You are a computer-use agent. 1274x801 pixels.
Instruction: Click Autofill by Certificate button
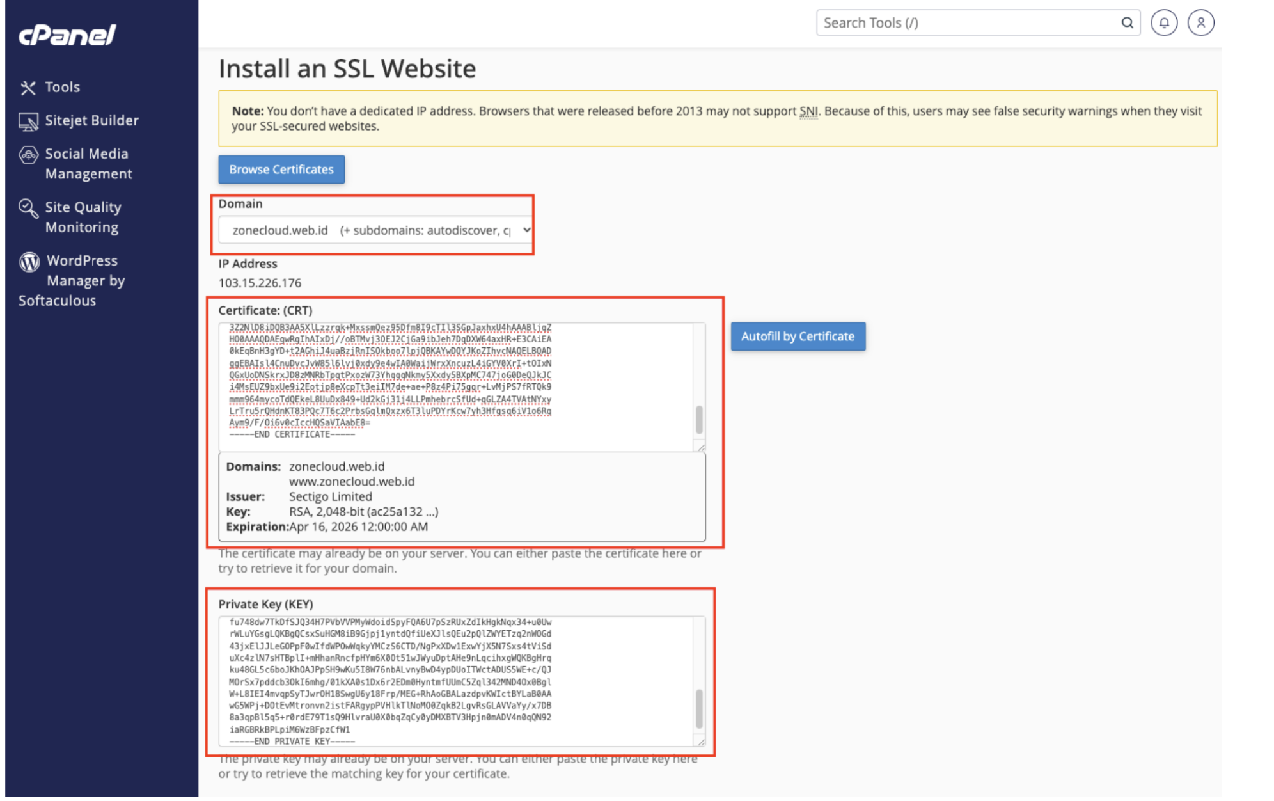tap(798, 337)
